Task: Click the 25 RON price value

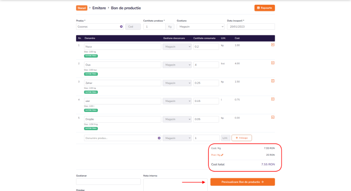Action: [x=271, y=155]
